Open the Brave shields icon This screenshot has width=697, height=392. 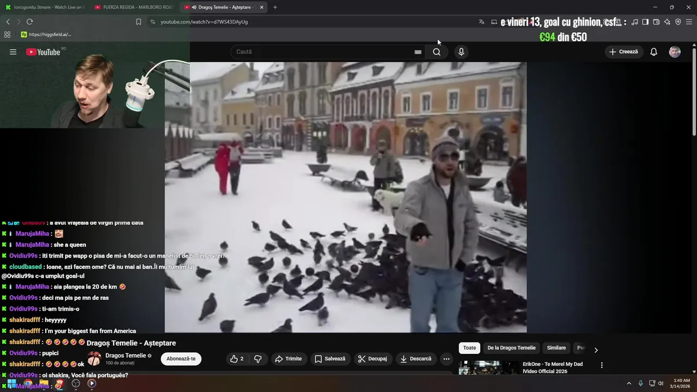(678, 22)
